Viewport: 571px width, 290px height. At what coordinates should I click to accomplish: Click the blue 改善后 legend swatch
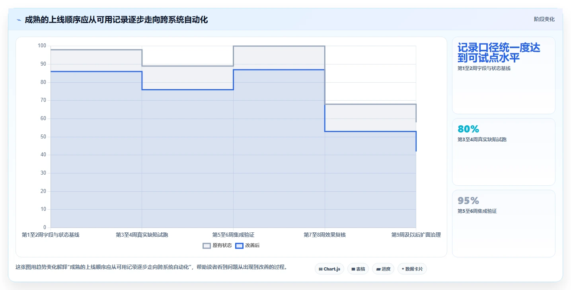tap(239, 246)
